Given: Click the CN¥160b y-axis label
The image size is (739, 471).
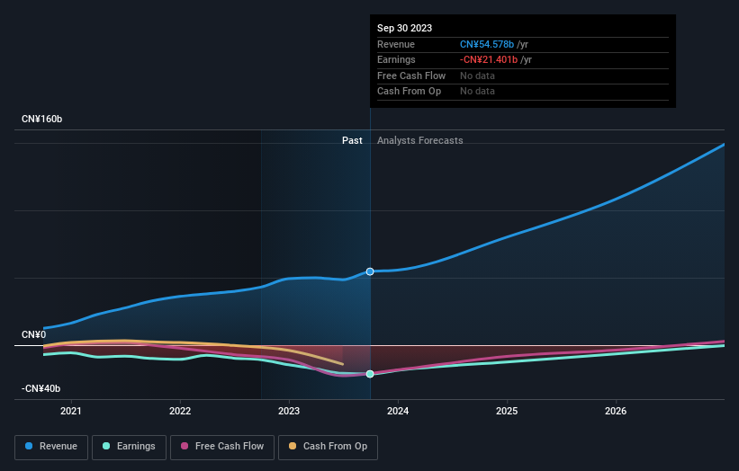Looking at the screenshot, I should [42, 119].
